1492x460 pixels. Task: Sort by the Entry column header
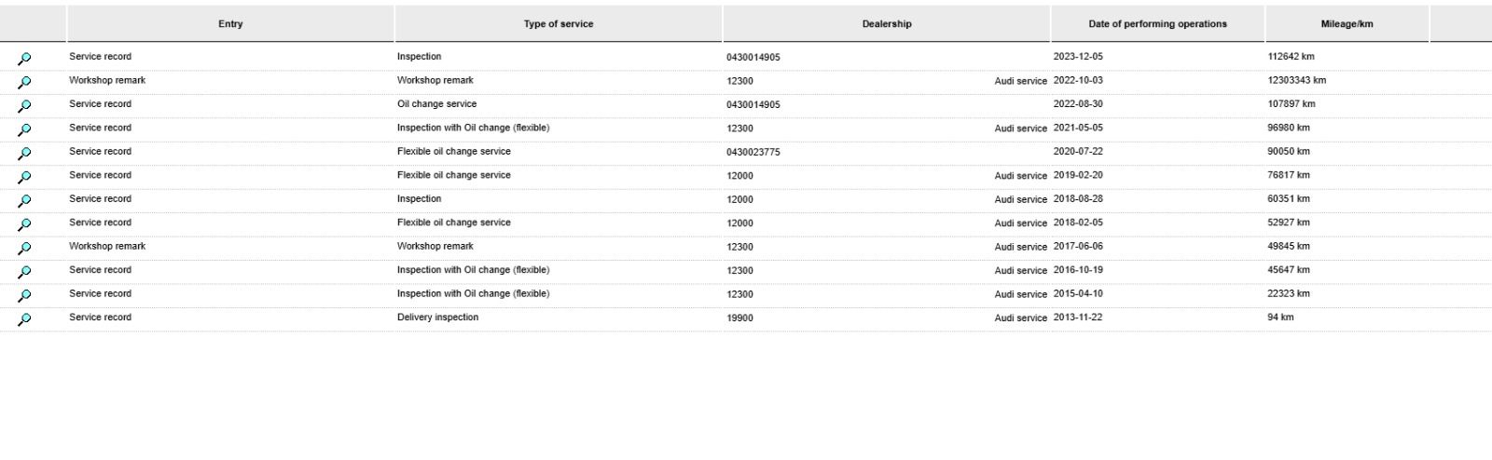click(x=230, y=24)
